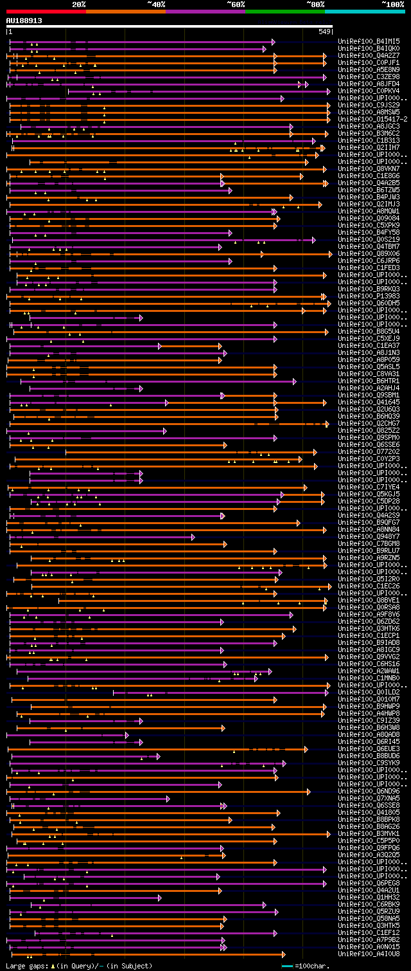Open hit UniRef100_Q4A2B5

pos(369,183)
